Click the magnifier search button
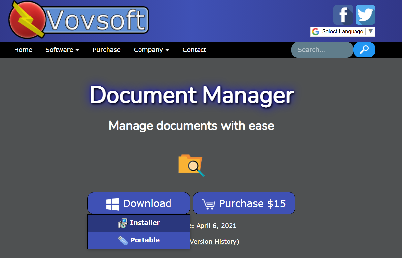402x258 pixels. [364, 50]
